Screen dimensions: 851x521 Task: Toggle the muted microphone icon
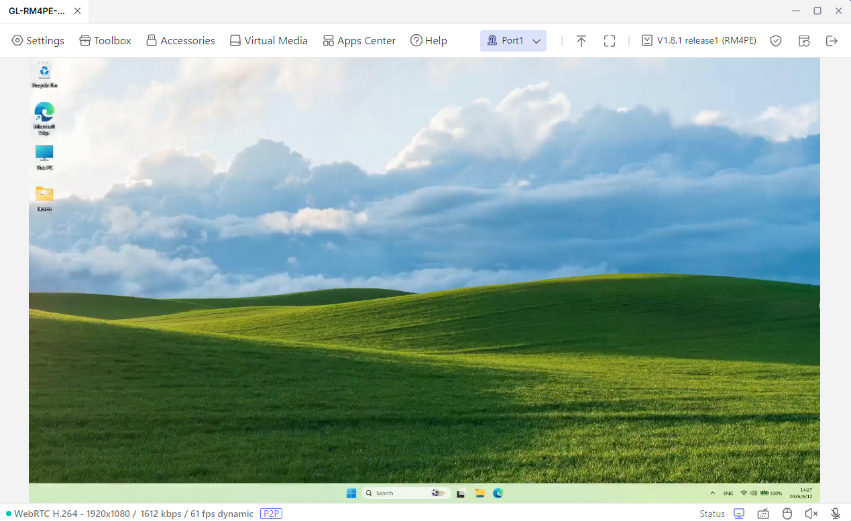pyautogui.click(x=836, y=514)
